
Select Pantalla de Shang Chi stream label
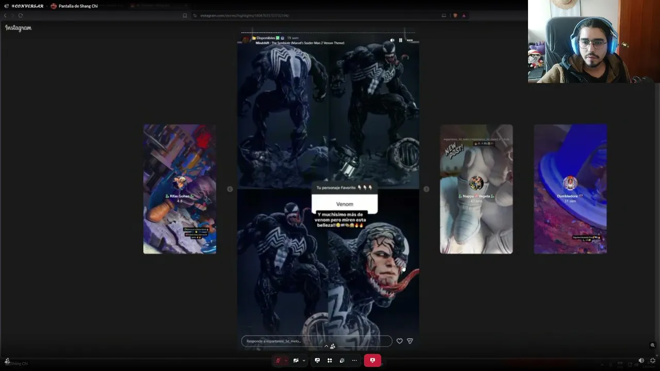(78, 6)
